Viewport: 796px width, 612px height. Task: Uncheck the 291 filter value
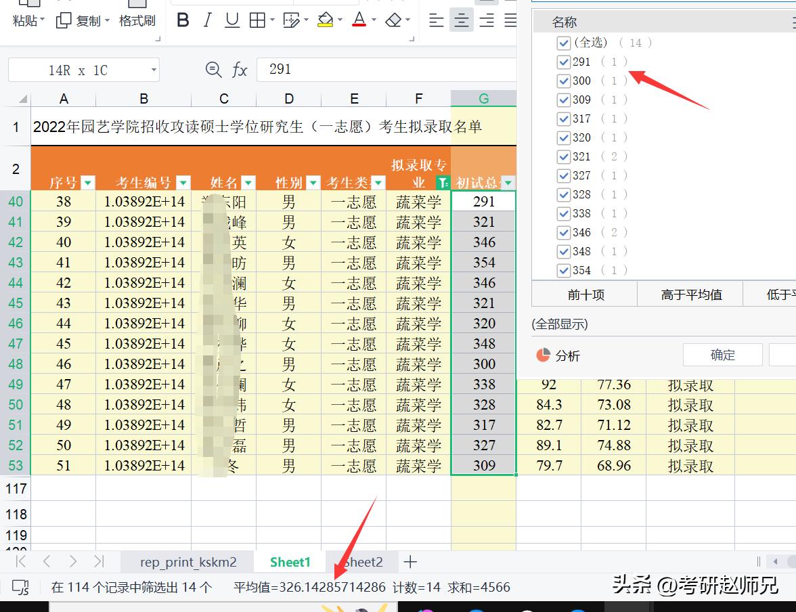pyautogui.click(x=564, y=62)
